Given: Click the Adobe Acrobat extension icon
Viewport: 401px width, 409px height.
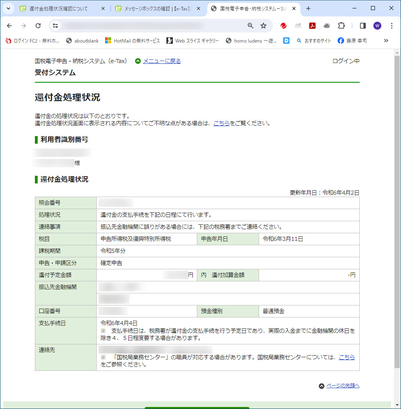Looking at the screenshot, I should click(312, 26).
